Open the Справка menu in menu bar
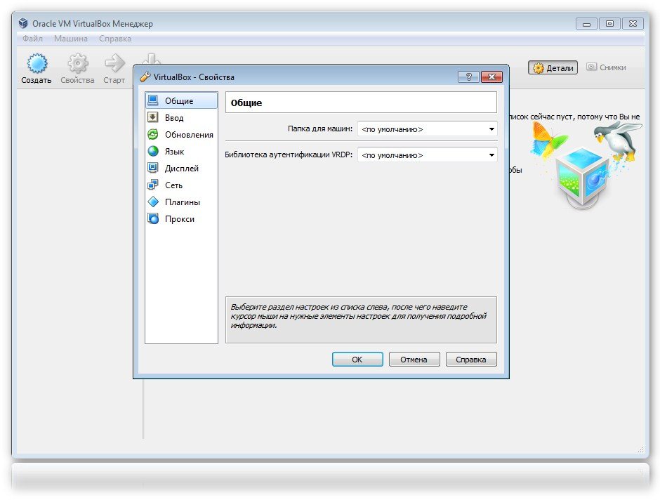660x500 pixels. coord(114,39)
